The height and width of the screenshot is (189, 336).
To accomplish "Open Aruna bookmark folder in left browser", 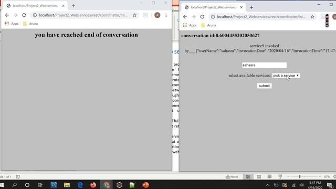I will pyautogui.click(x=30, y=24).
